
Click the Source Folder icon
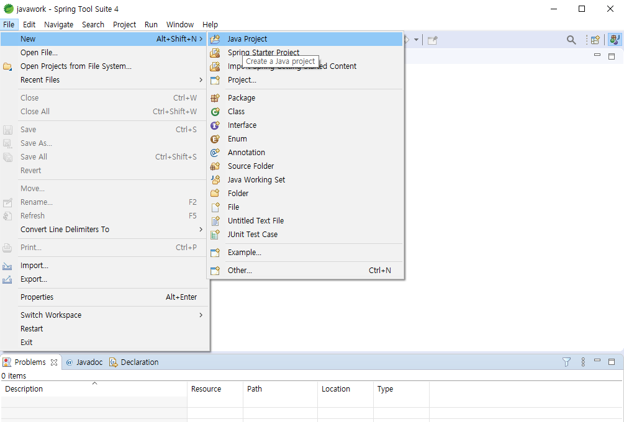(215, 166)
